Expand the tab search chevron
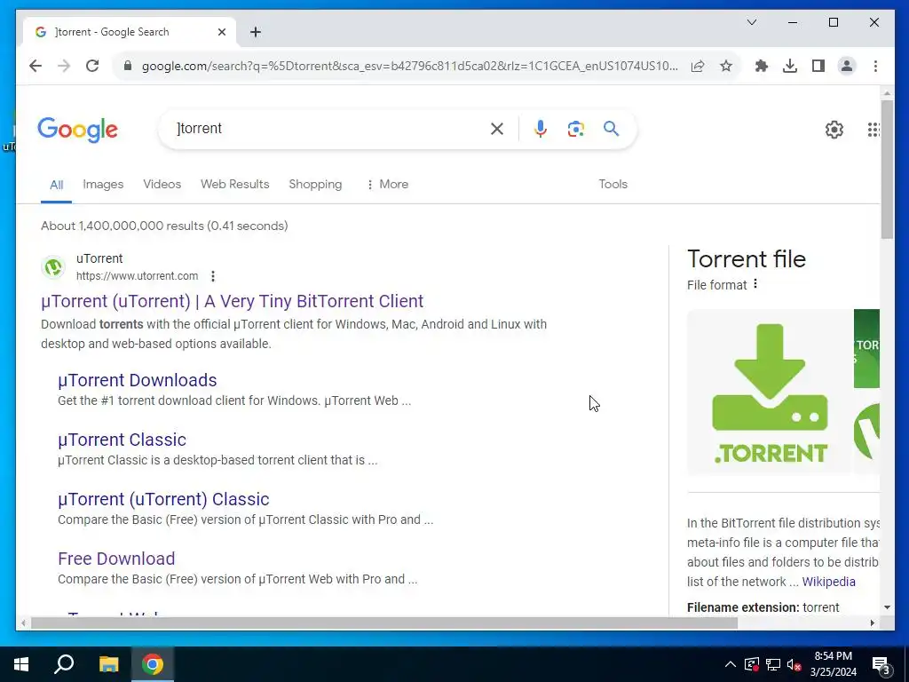 pyautogui.click(x=752, y=22)
